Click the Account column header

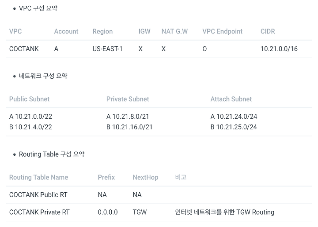click(x=66, y=32)
